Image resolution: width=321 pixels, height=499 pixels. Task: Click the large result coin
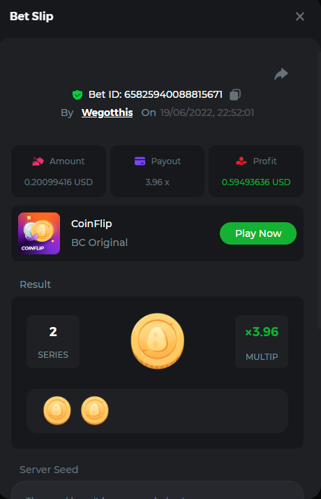coord(157,341)
